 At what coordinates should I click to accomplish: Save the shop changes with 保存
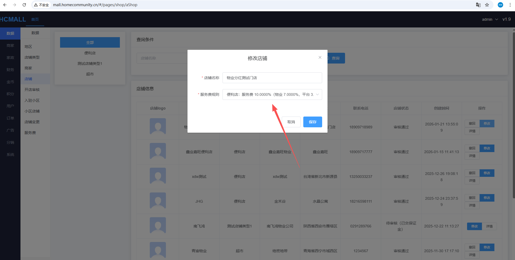tap(312, 122)
